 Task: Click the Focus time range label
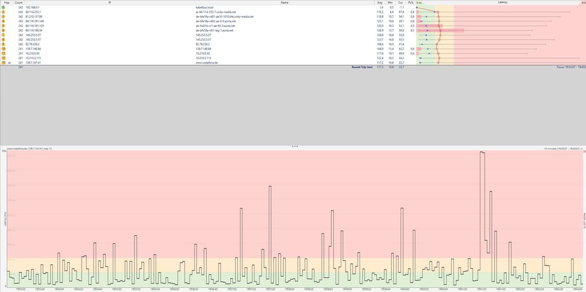[x=571, y=67]
